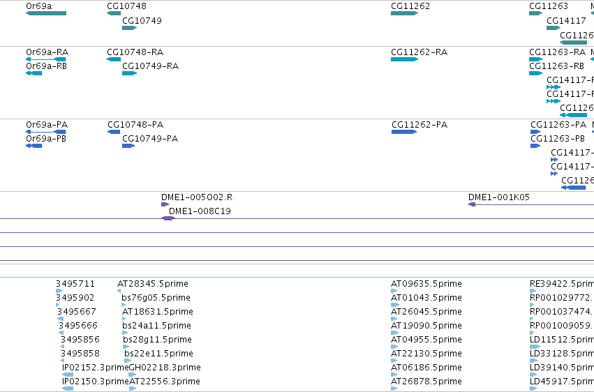Screen dimensions: 594x392
Task: Click the AT19090.5prime label
Action: (x=426, y=326)
